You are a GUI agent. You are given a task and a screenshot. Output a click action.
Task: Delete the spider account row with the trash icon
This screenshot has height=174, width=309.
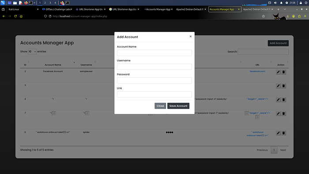283,133
